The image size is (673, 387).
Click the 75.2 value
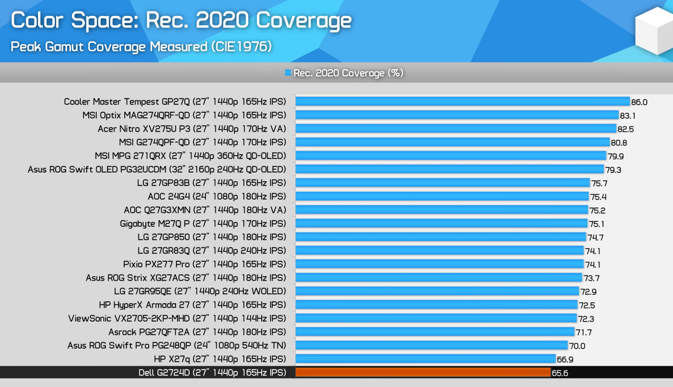597,211
